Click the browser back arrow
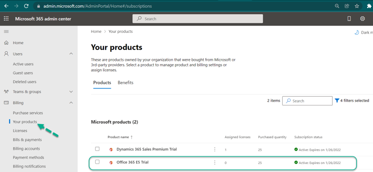Screen dimensions: 373x172 7,6
